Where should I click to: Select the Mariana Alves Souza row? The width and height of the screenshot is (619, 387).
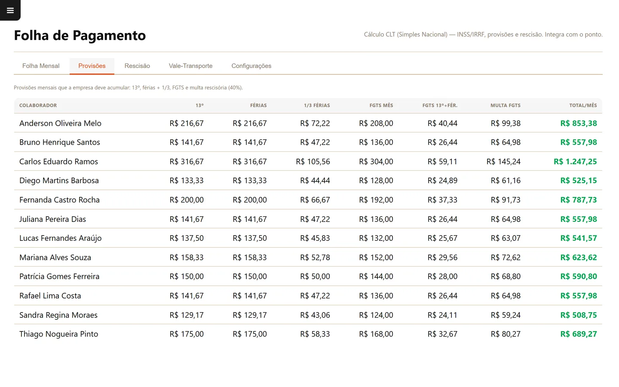pyautogui.click(x=308, y=257)
